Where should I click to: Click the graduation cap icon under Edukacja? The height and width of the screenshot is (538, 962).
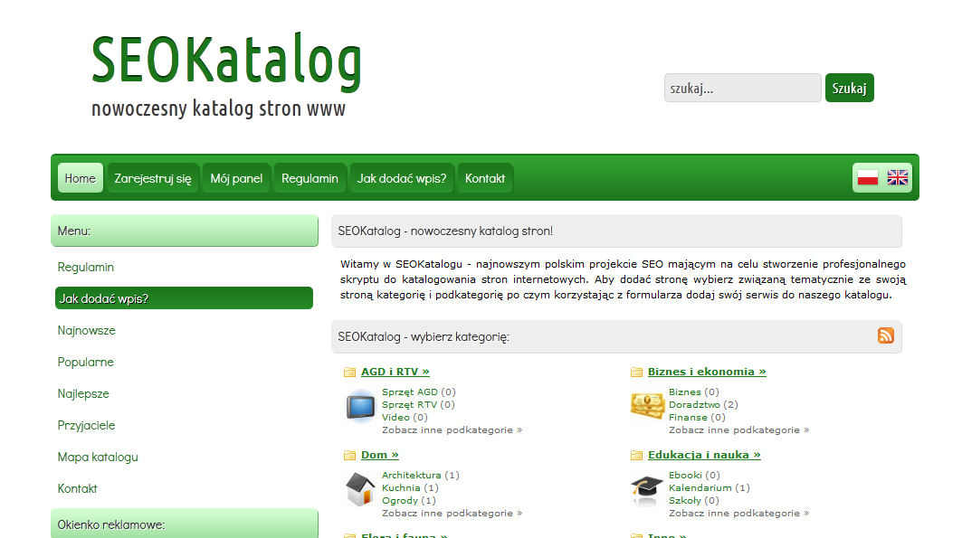tap(647, 489)
